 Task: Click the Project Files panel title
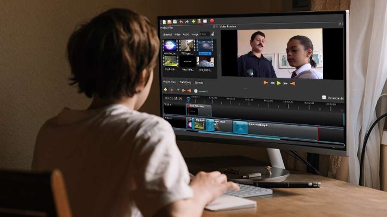pyautogui.click(x=166, y=27)
